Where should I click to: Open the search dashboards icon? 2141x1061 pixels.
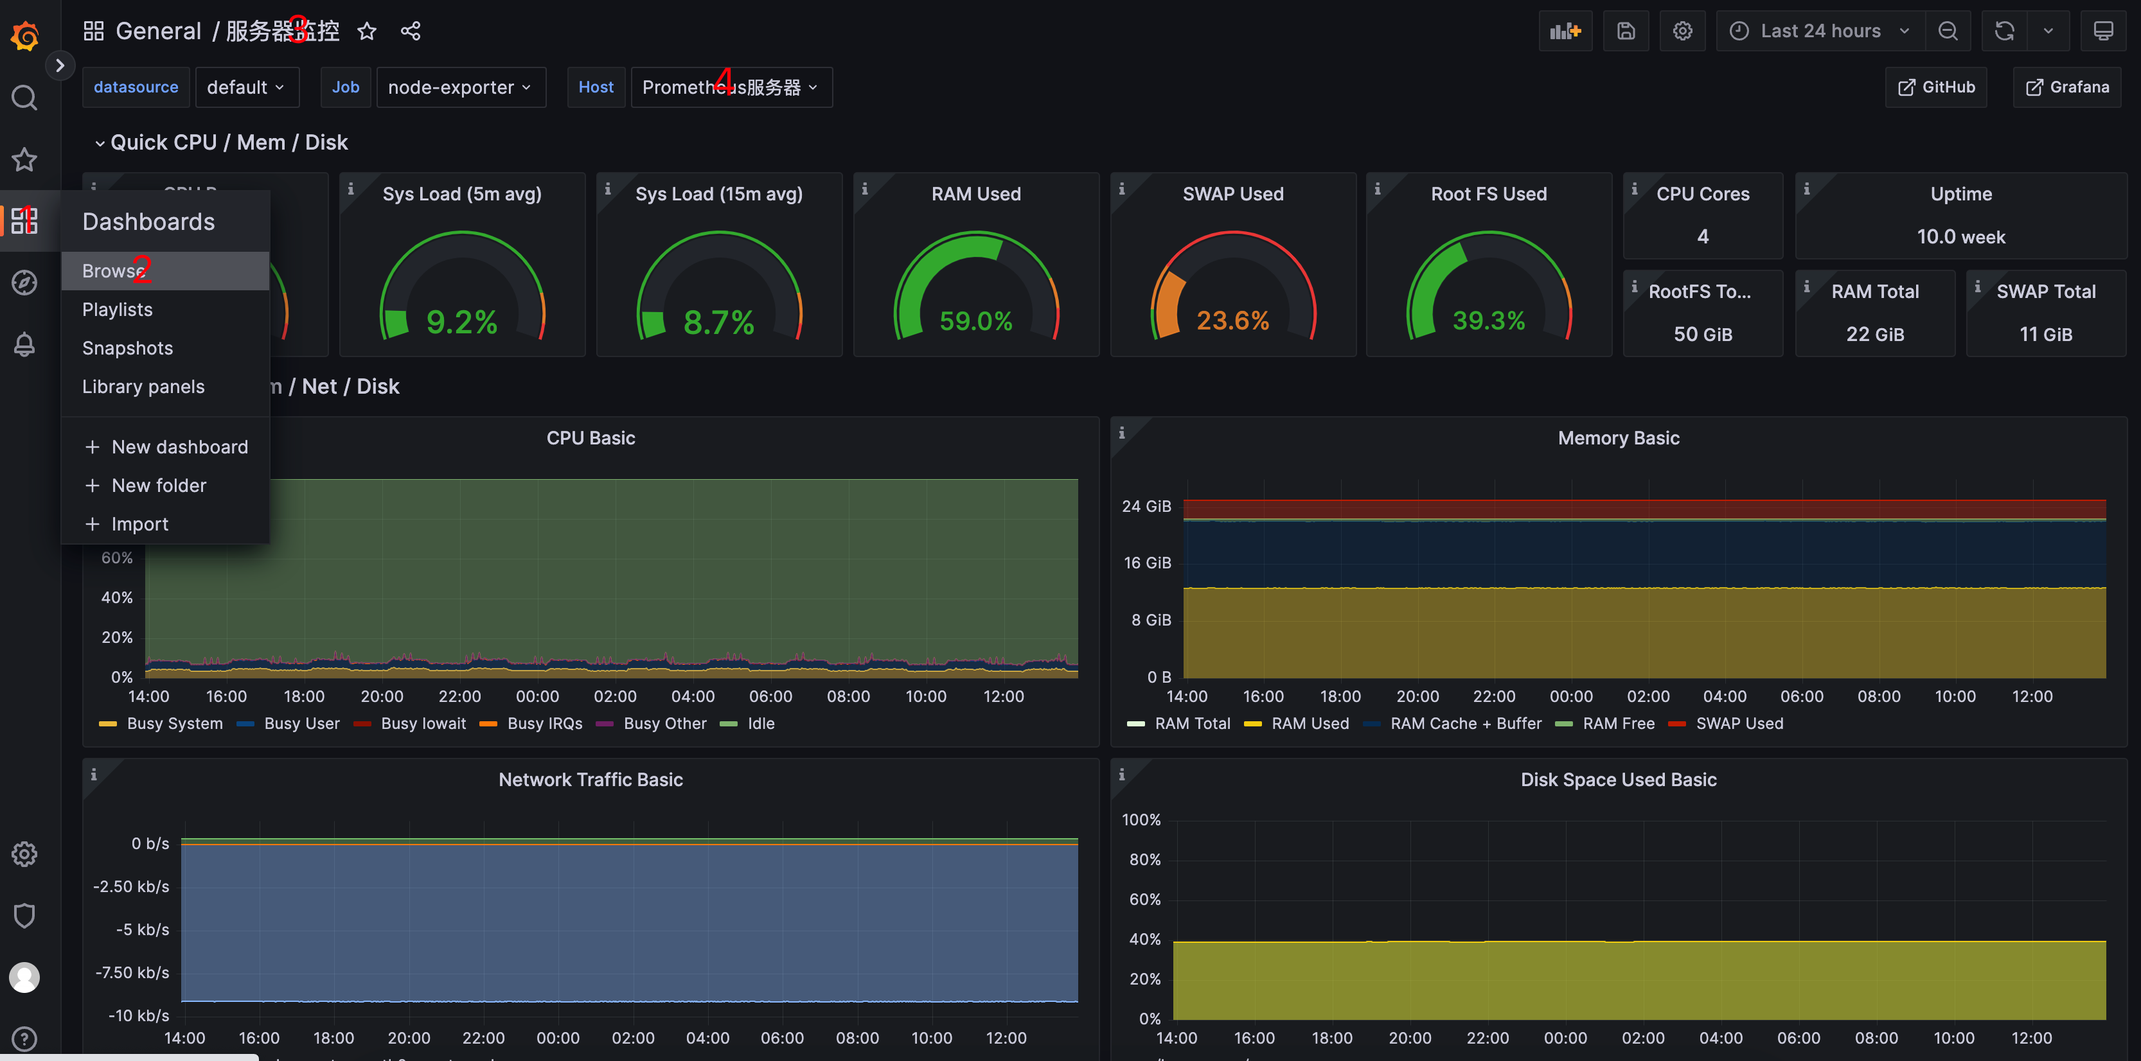pyautogui.click(x=24, y=97)
